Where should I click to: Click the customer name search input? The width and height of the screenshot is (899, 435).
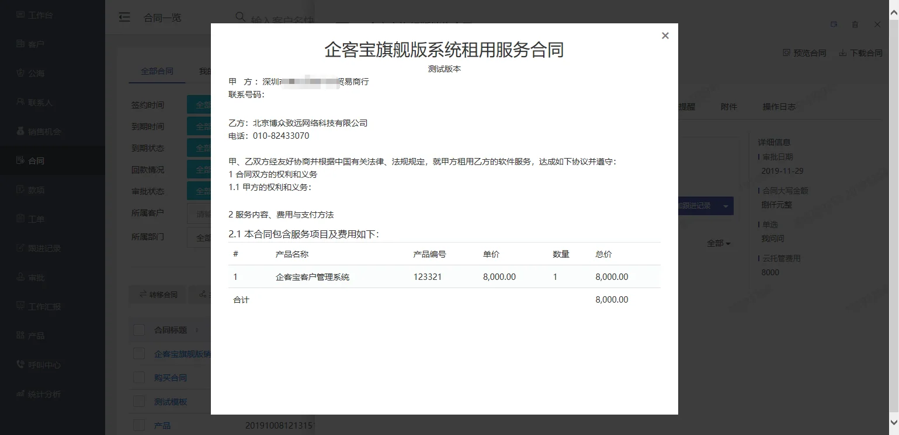(x=283, y=19)
